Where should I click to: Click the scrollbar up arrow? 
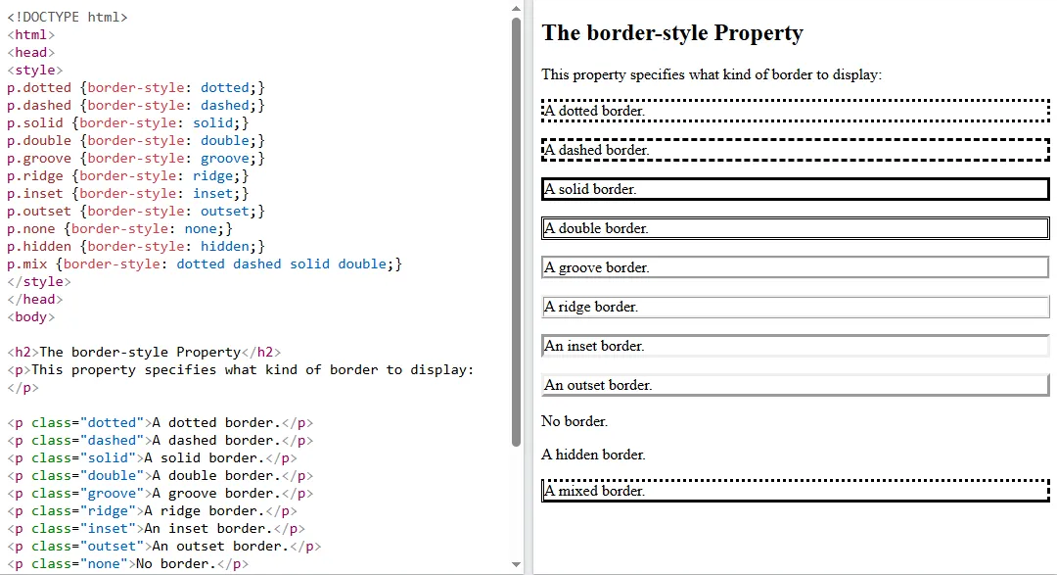(x=517, y=8)
